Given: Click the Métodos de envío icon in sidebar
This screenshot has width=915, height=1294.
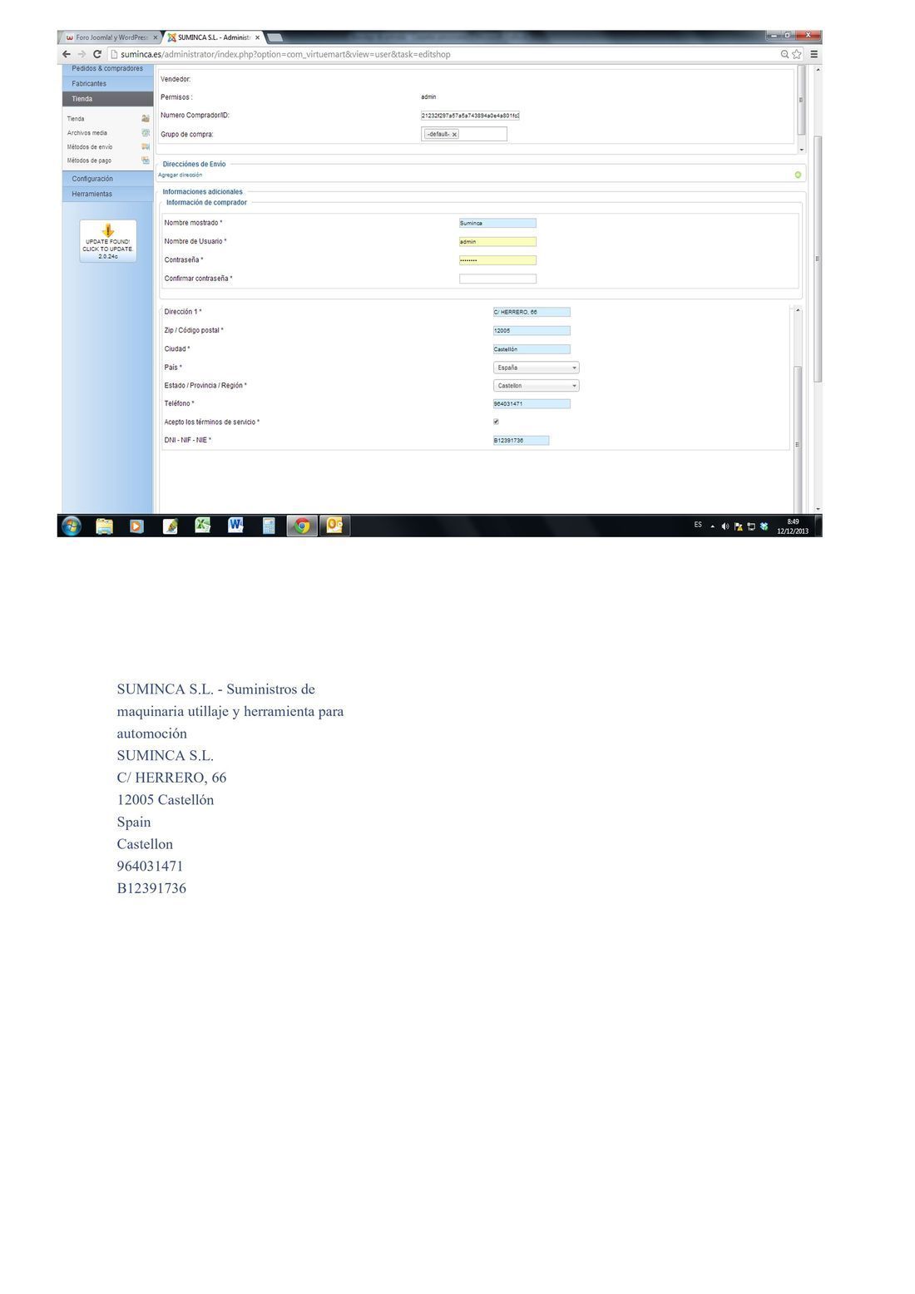Looking at the screenshot, I should [x=146, y=147].
